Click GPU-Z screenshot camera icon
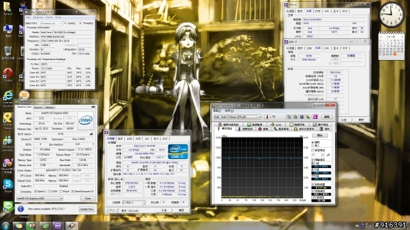 pyautogui.click(x=94, y=107)
